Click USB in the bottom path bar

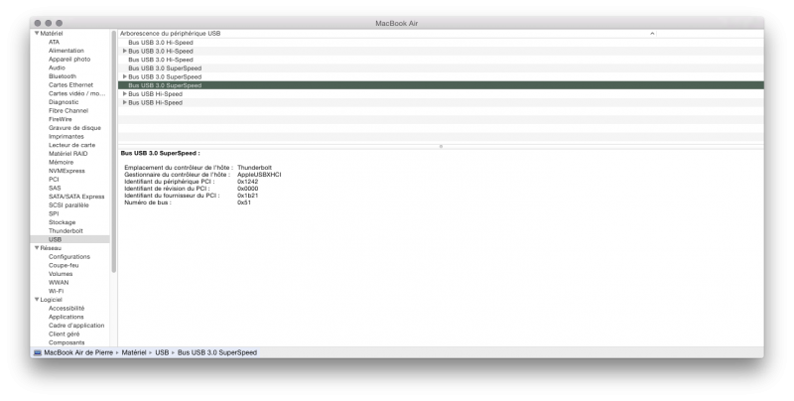coord(162,353)
